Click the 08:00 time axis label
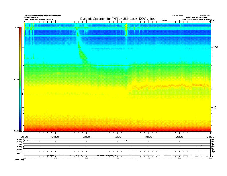The height and width of the screenshot is (176, 227). [x=86, y=137]
